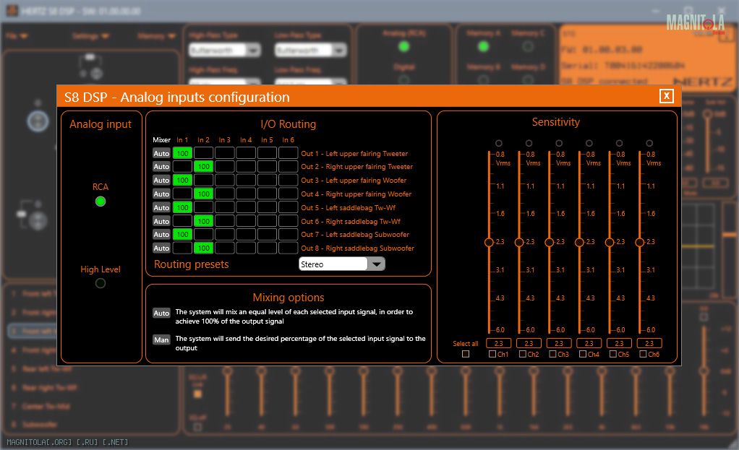Click the Ch6 sensitivity slider handle

[640, 242]
